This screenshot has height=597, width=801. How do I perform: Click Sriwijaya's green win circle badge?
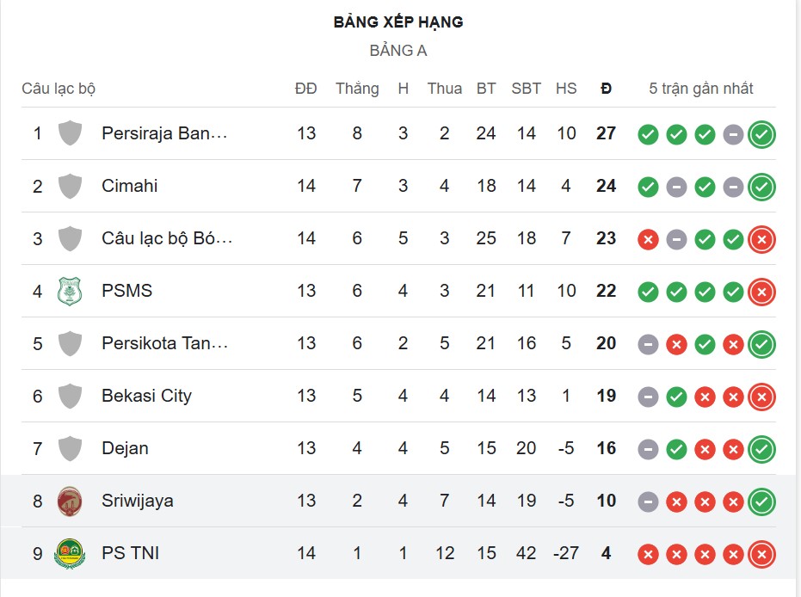tap(761, 500)
